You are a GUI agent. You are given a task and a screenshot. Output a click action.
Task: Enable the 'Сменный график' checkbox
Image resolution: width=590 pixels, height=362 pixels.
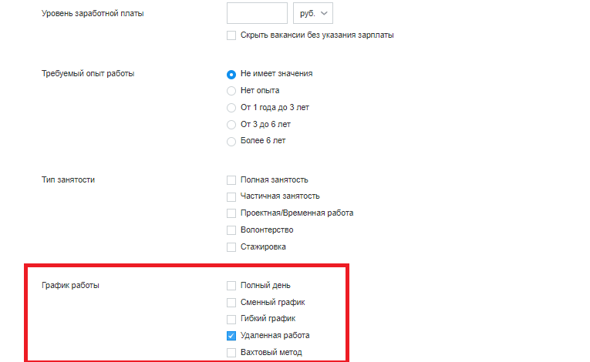(231, 303)
